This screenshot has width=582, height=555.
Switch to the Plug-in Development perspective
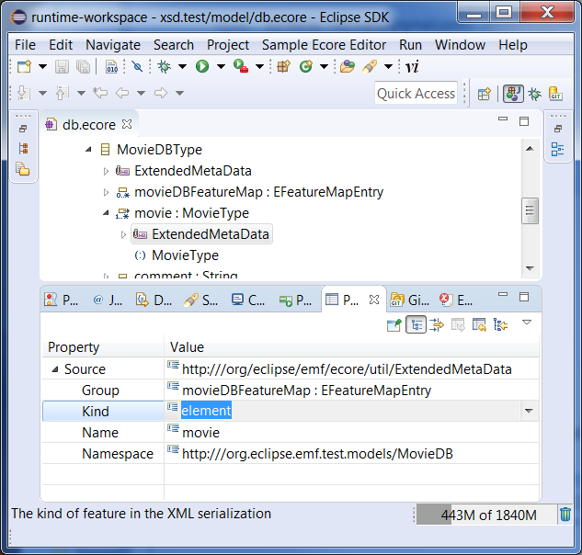513,94
